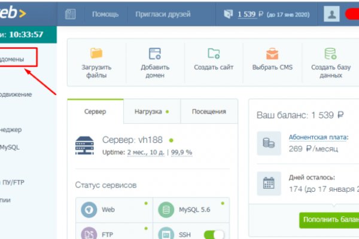Open the Абонентская плата link
Screen dimensions: 359x239
(x=317, y=137)
